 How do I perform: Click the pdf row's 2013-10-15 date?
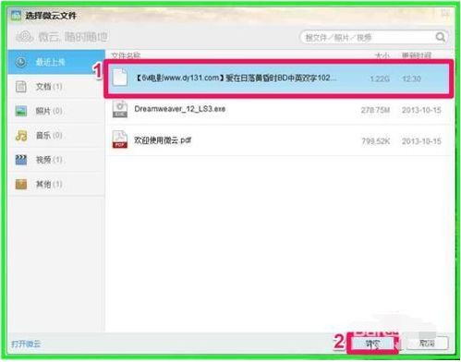pyautogui.click(x=421, y=141)
